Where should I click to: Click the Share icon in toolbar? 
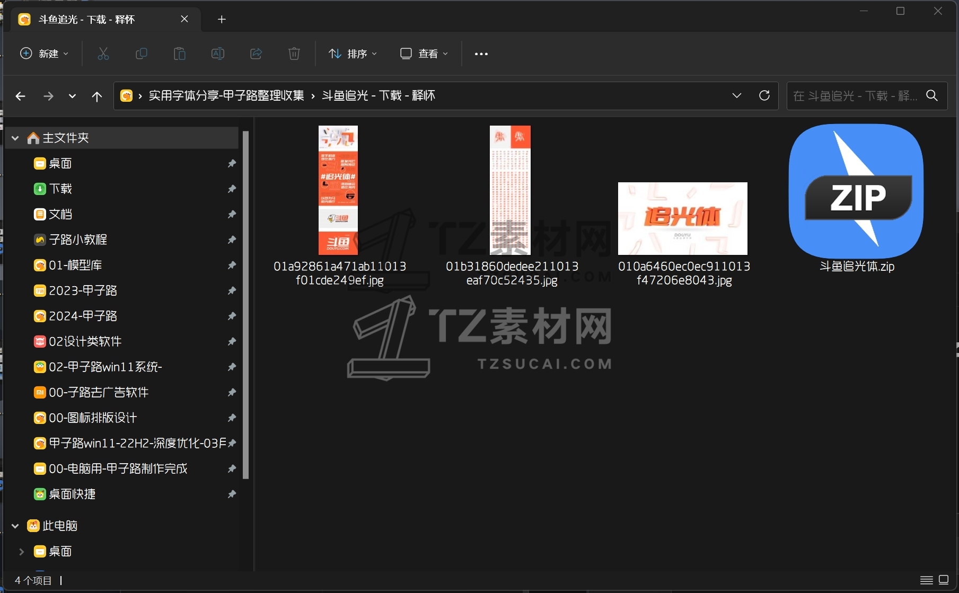click(x=256, y=54)
